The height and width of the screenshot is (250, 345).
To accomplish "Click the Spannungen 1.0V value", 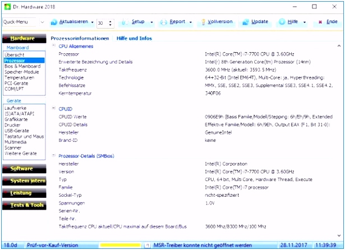I will pos(210,203).
